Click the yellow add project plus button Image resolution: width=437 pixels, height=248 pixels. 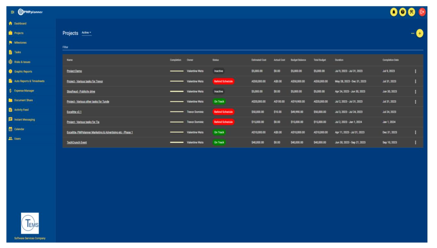click(x=419, y=33)
